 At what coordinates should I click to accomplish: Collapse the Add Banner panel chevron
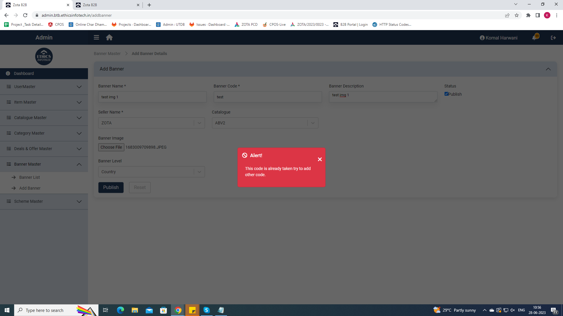(548, 69)
